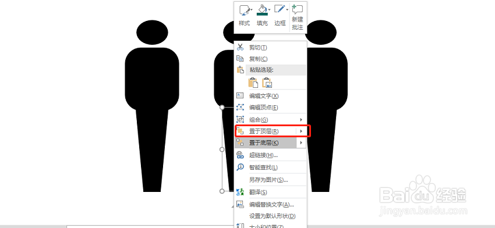Image resolution: width=495 pixels, height=228 pixels.
Task: Choose Save as Picture (另存为图片)
Action: pyautogui.click(x=270, y=180)
